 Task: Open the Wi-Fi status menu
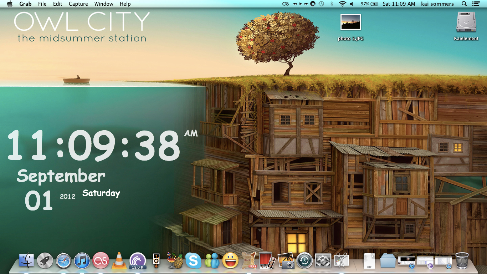(x=343, y=4)
